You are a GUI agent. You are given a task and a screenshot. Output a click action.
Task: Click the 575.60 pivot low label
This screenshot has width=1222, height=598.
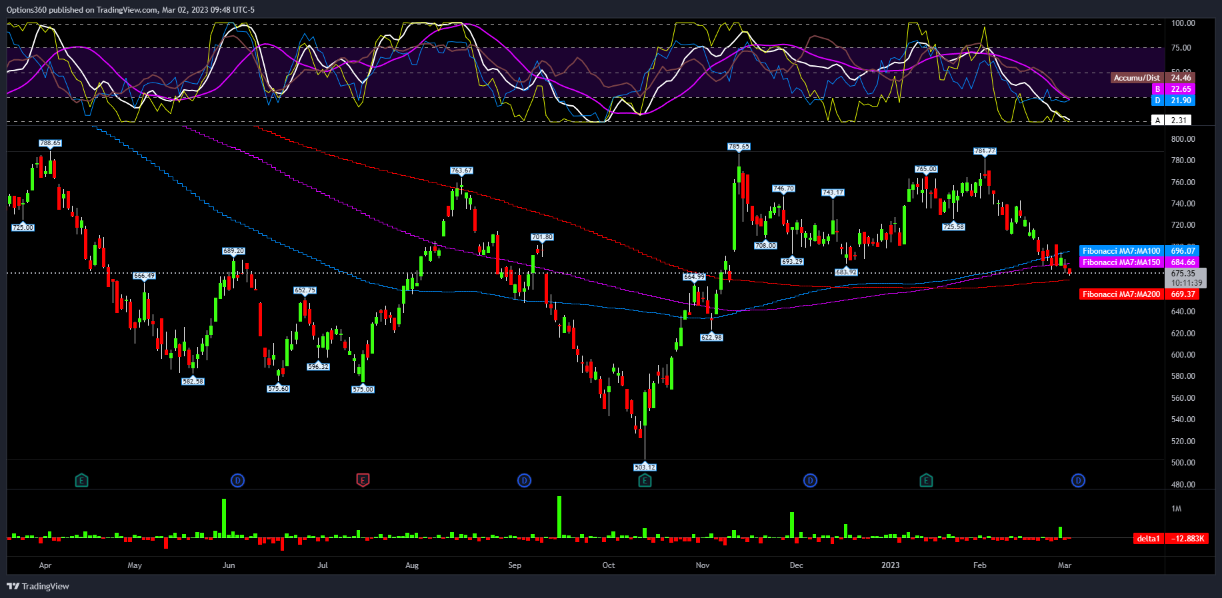point(278,389)
